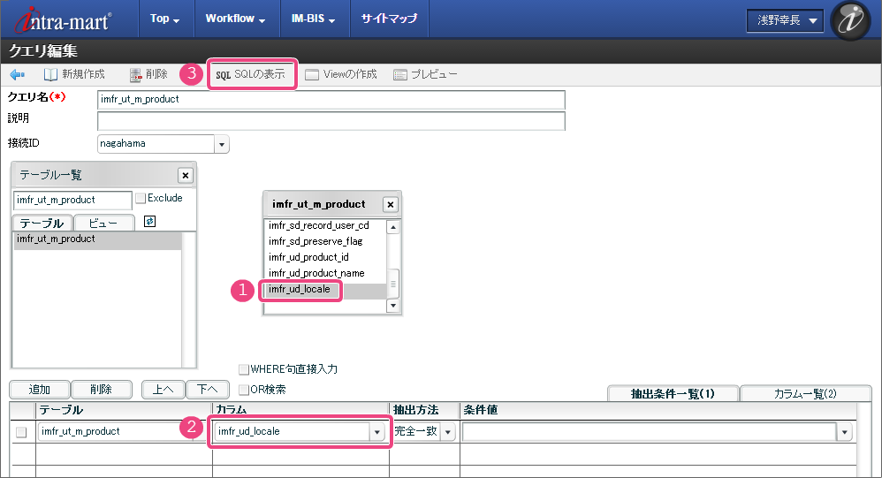Expand the 接続ID dropdown arrow
The width and height of the screenshot is (882, 478).
tap(222, 145)
